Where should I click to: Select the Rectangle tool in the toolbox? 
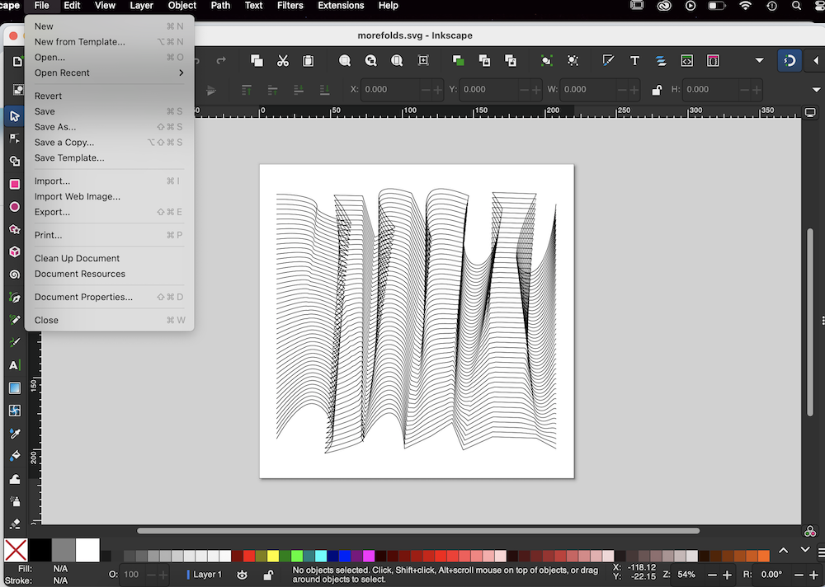[15, 184]
